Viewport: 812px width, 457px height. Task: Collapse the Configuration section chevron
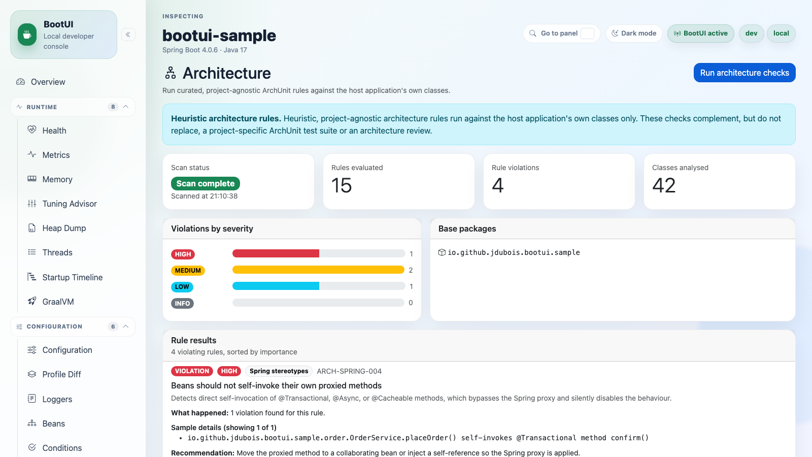tap(126, 327)
